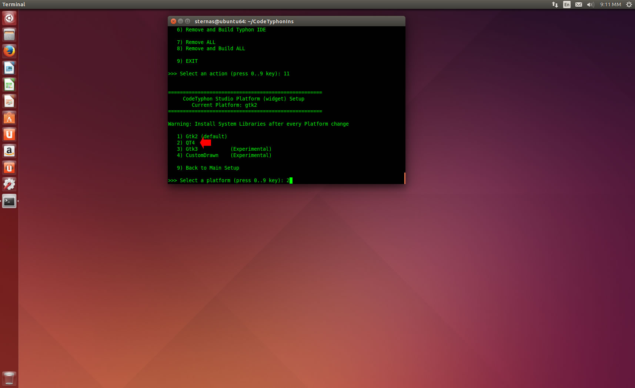Click '6) Remove and Build Typhon IDE'
The height and width of the screenshot is (388, 635).
[221, 30]
